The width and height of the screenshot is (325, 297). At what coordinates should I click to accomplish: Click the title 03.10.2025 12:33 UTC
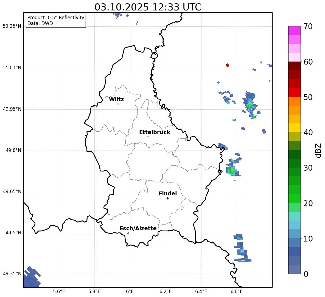click(x=148, y=7)
